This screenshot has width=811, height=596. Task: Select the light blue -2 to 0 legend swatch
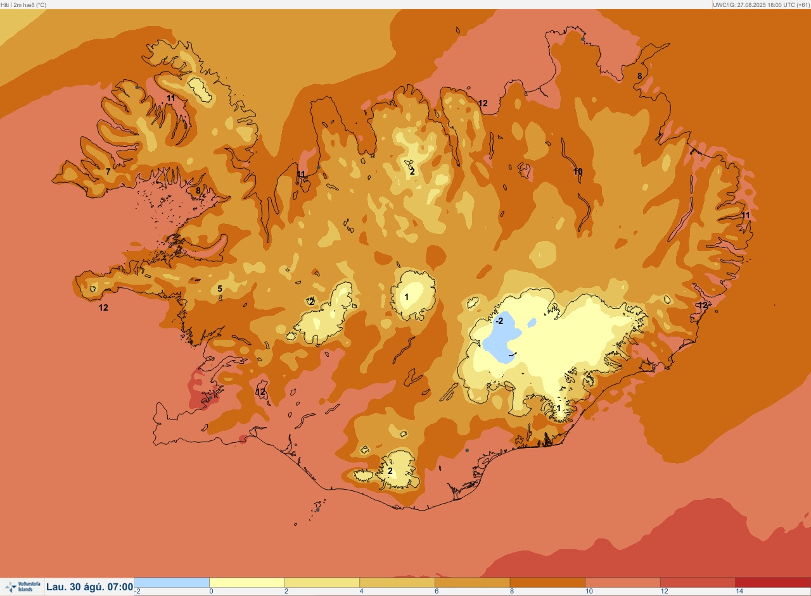tap(172, 582)
